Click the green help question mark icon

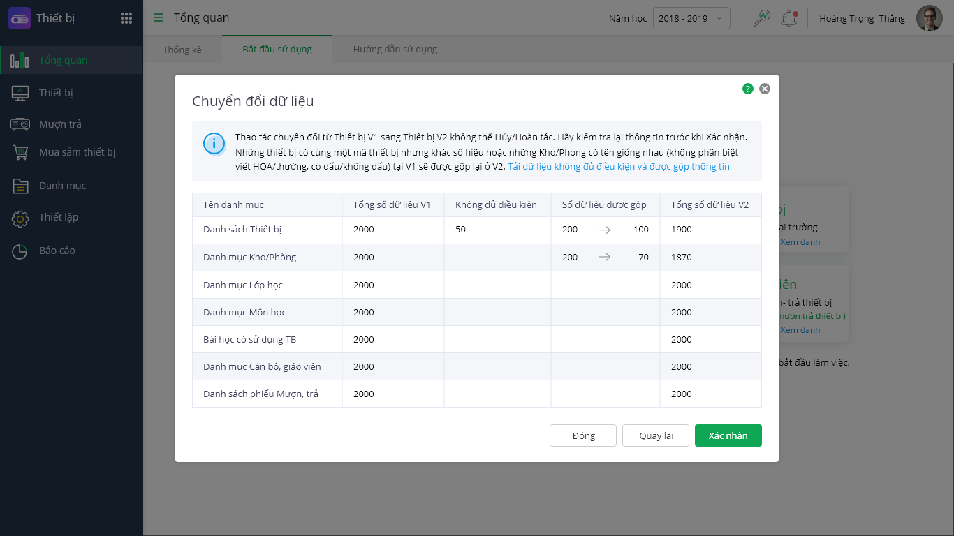point(748,89)
